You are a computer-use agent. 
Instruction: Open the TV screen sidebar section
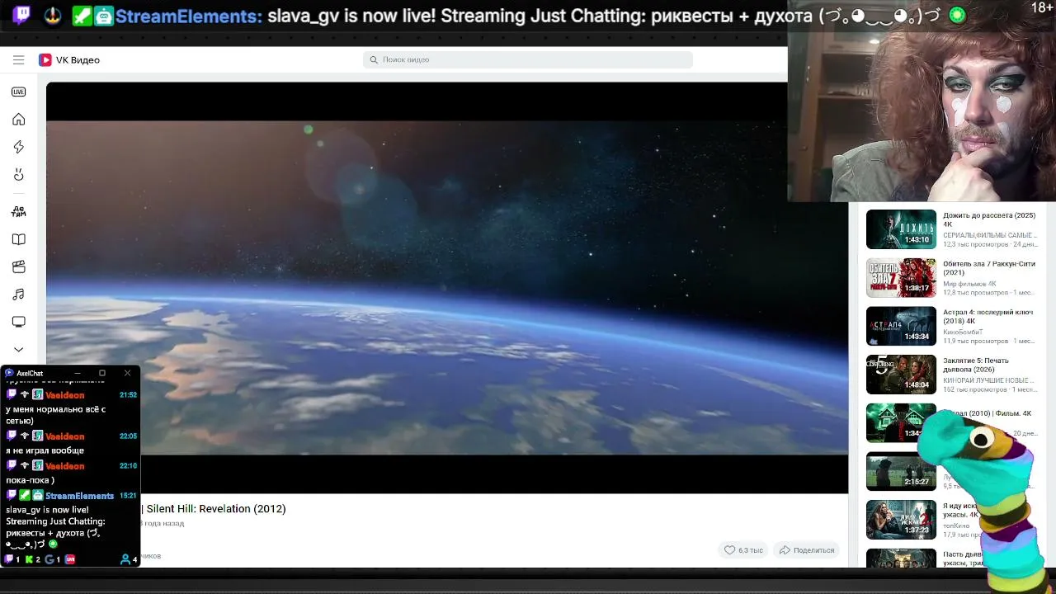coord(18,322)
